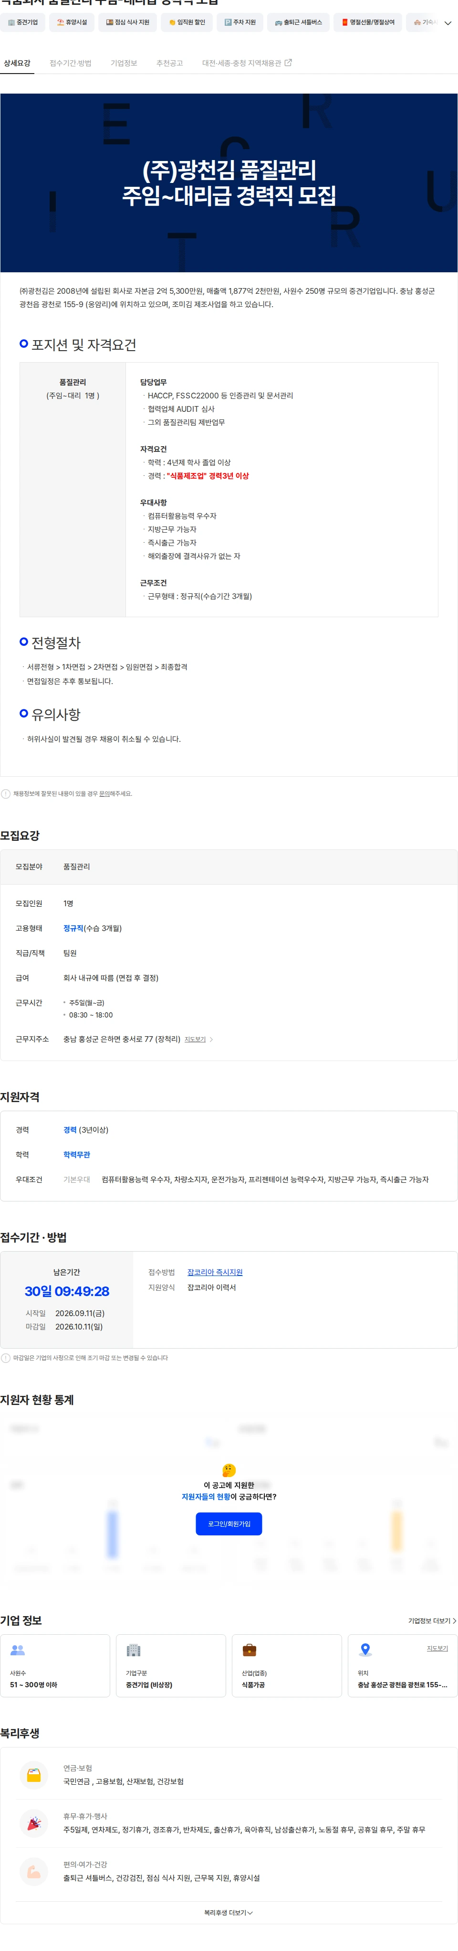Click the 정규직 employment type text

[x=73, y=928]
